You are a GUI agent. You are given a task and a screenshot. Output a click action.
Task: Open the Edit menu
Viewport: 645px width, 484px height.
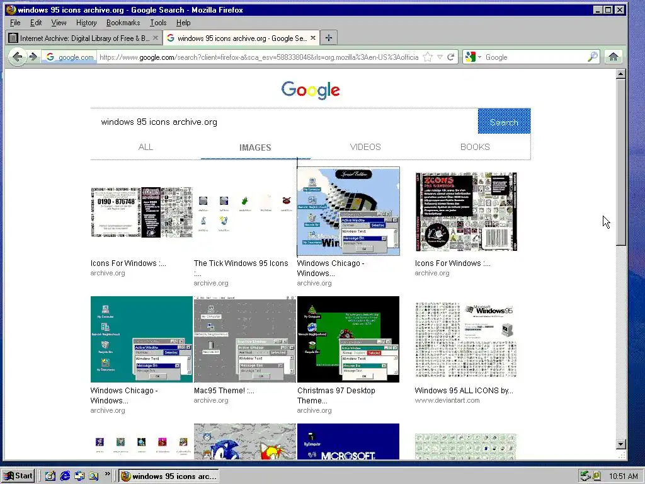(x=36, y=23)
